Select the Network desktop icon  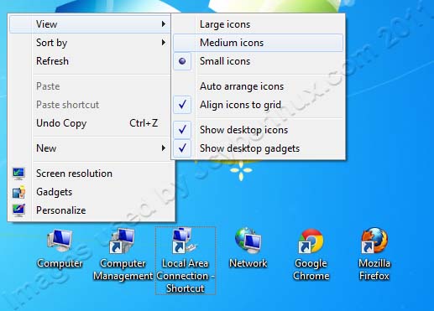248,241
